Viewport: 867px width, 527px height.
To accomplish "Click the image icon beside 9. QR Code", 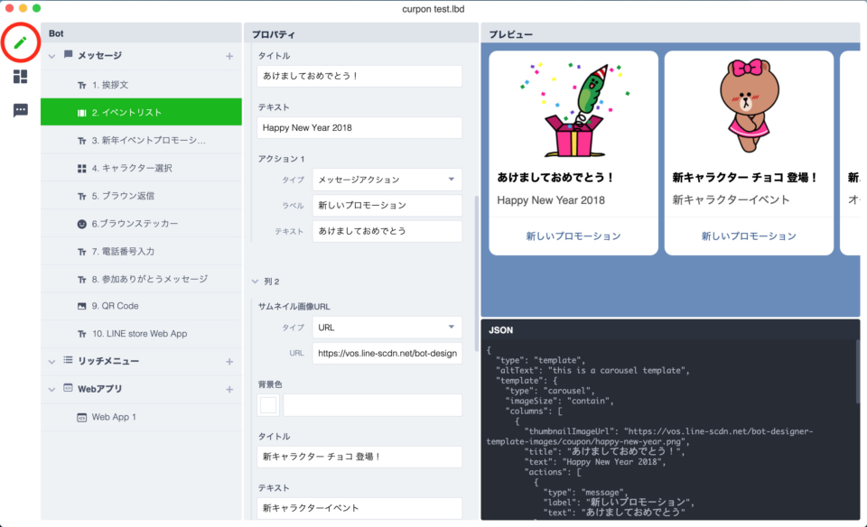I will (x=82, y=306).
